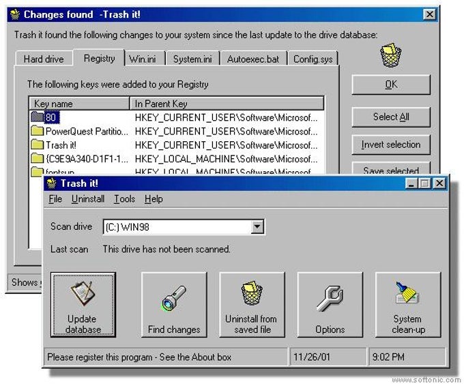464x384 pixels.
Task: Select PowerQuest Partitio... key name text
Action: coord(87,131)
